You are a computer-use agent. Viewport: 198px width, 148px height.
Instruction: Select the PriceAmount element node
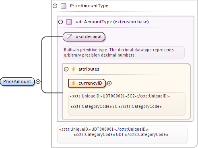pyautogui.click(x=17, y=81)
